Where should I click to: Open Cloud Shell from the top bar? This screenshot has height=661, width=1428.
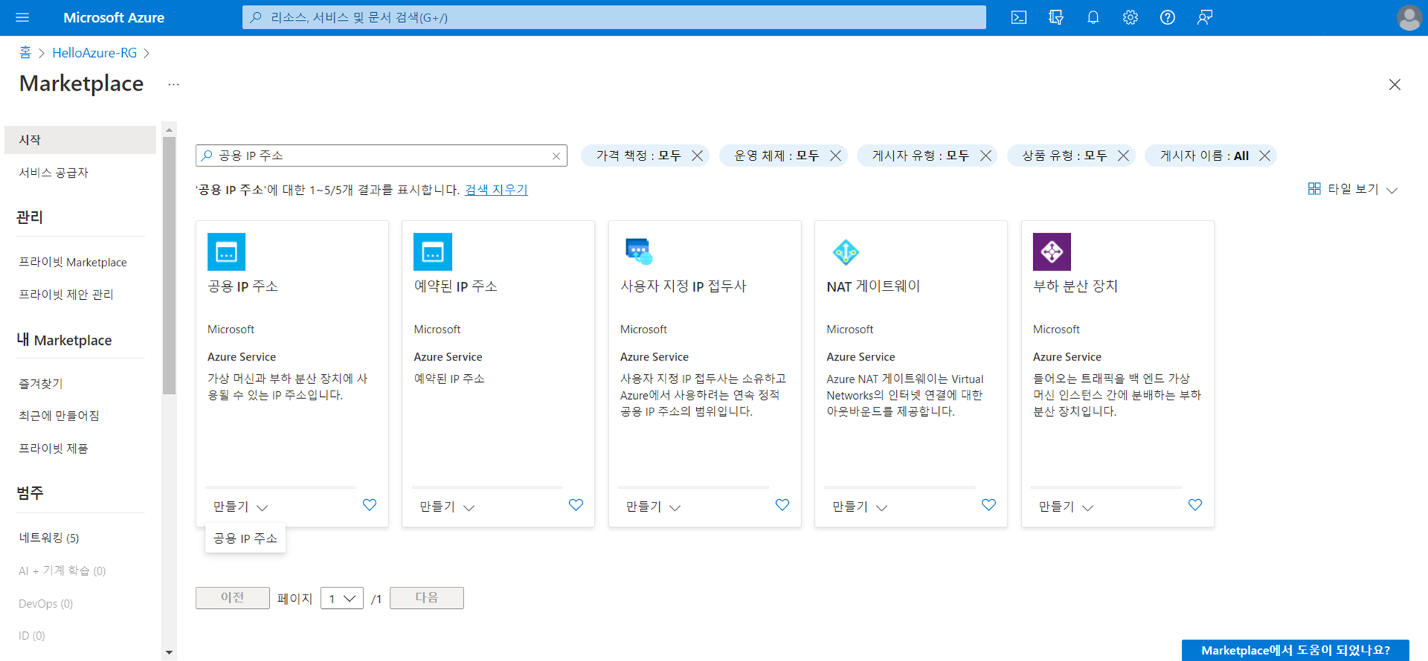tap(1019, 17)
